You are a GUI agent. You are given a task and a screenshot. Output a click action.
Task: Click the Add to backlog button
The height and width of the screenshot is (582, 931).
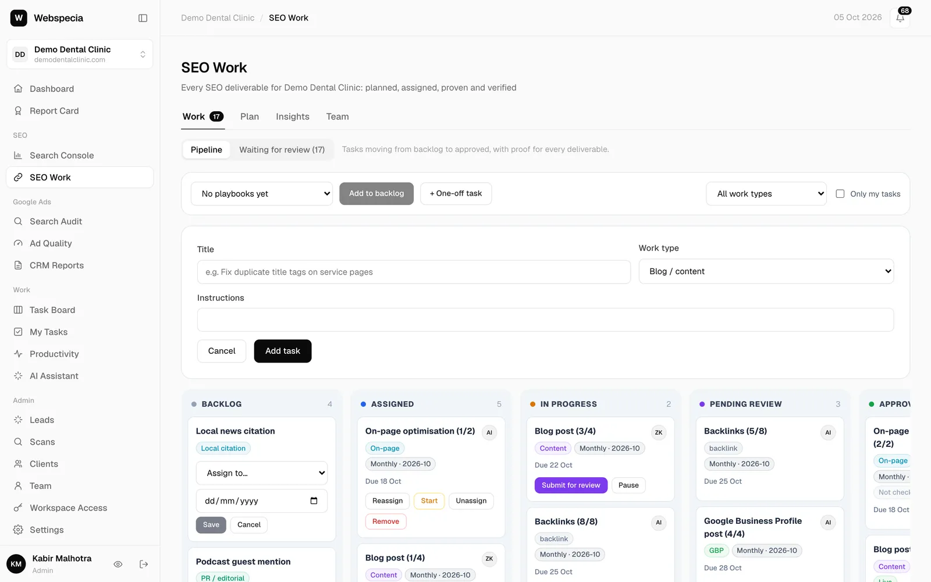(x=376, y=193)
